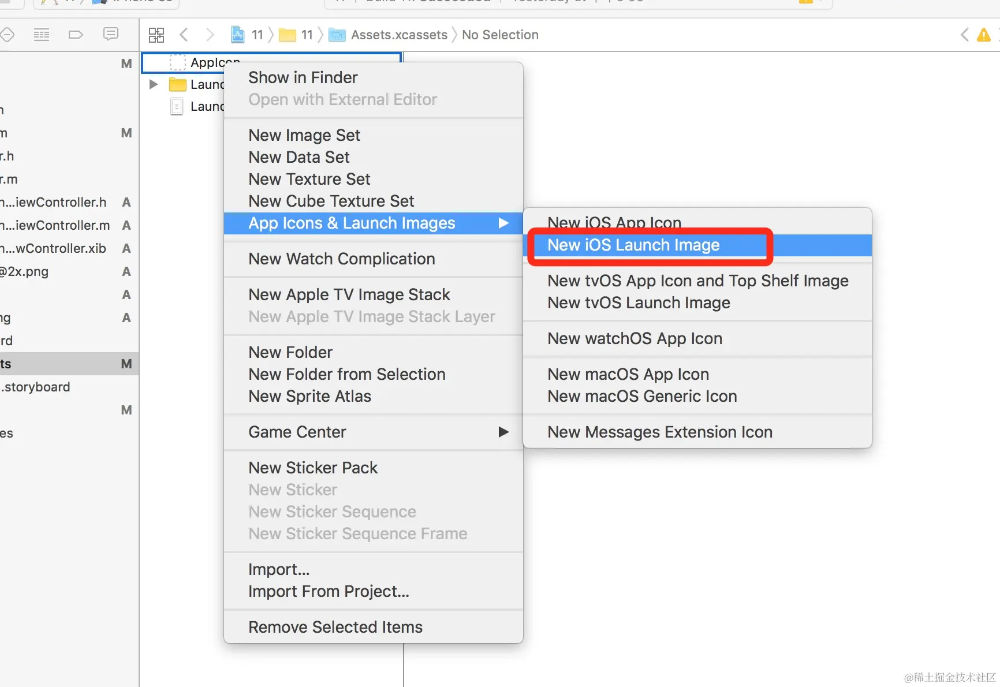
Task: Open the App Icons & Launch Images submenu
Action: click(373, 223)
